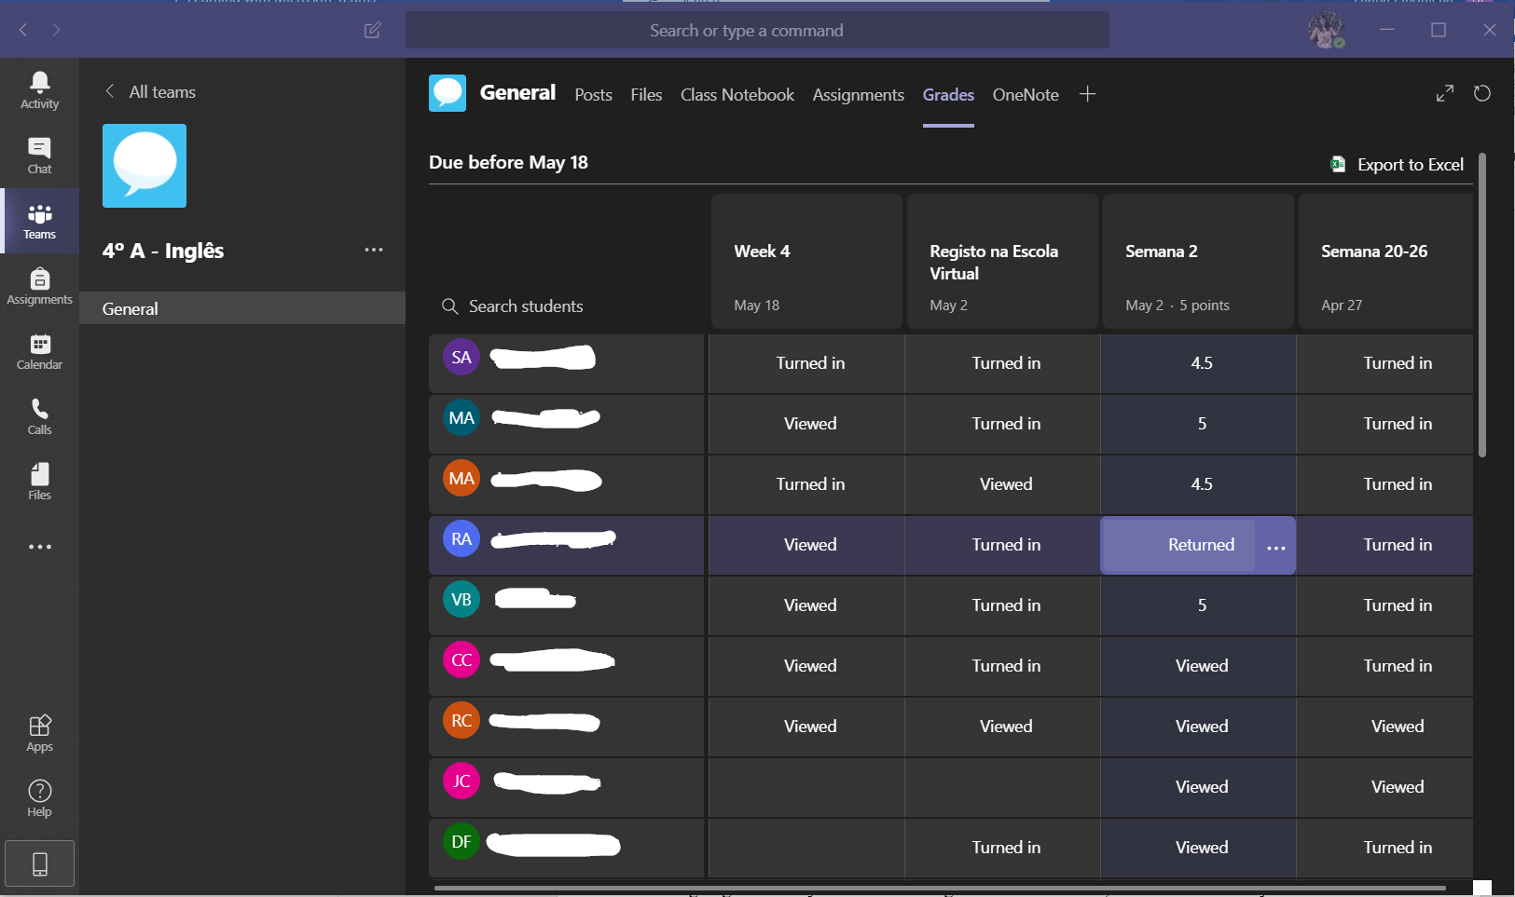Viewport: 1515px width, 897px height.
Task: Open the Apps store icon
Action: [x=39, y=733]
